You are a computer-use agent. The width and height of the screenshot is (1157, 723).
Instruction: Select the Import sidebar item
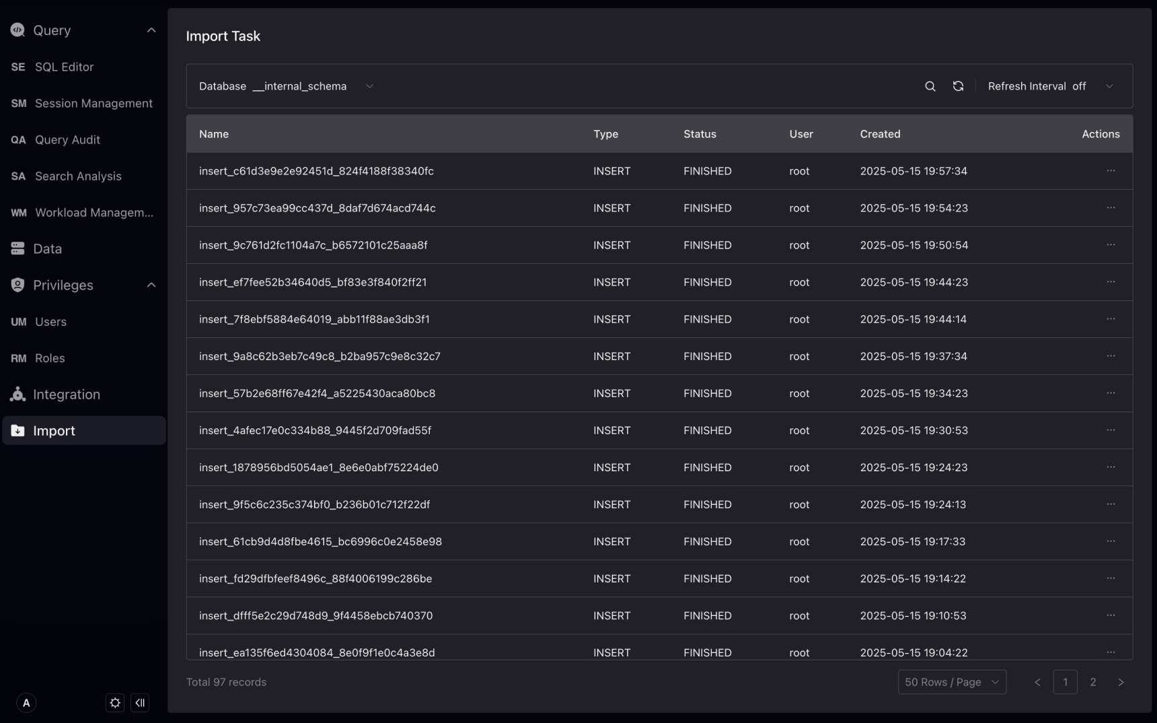click(54, 431)
